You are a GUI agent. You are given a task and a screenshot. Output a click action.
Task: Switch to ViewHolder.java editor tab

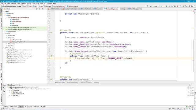86,9
